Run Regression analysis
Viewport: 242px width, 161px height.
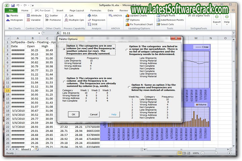point(96,20)
